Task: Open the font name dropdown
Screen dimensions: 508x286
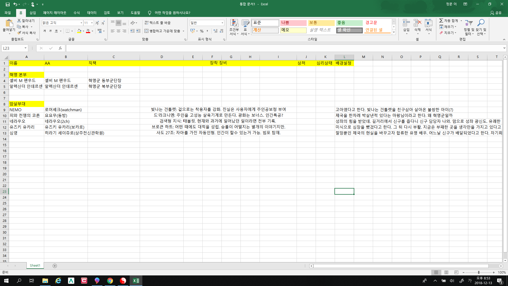Action: point(81,23)
